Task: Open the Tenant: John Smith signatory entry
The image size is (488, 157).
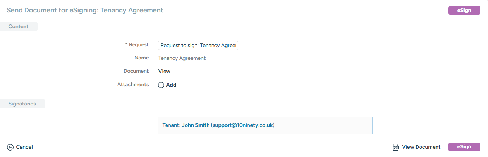Action: 218,125
